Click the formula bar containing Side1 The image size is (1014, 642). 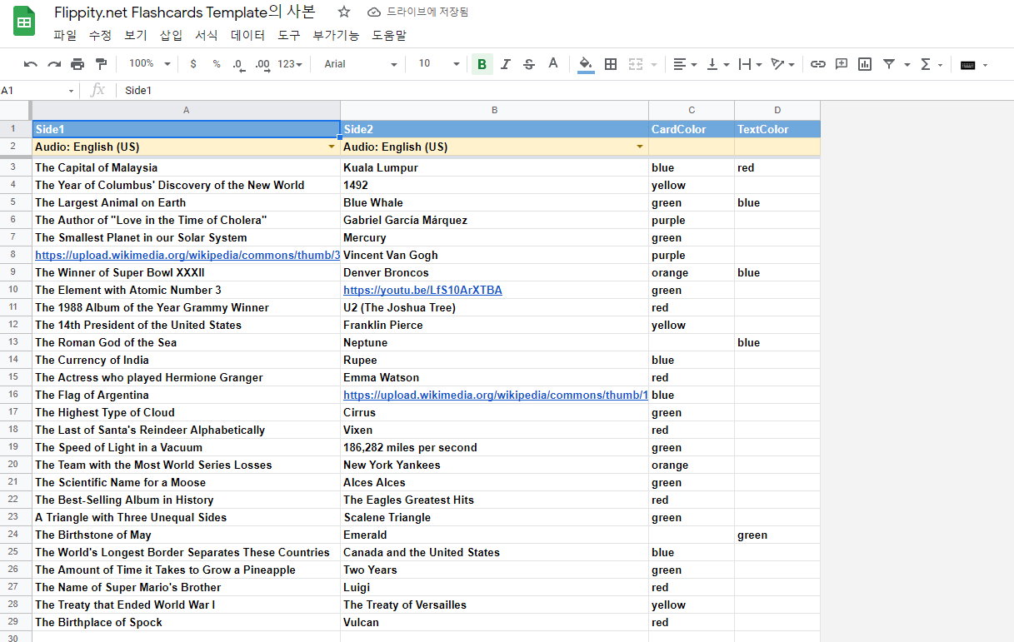tap(567, 91)
